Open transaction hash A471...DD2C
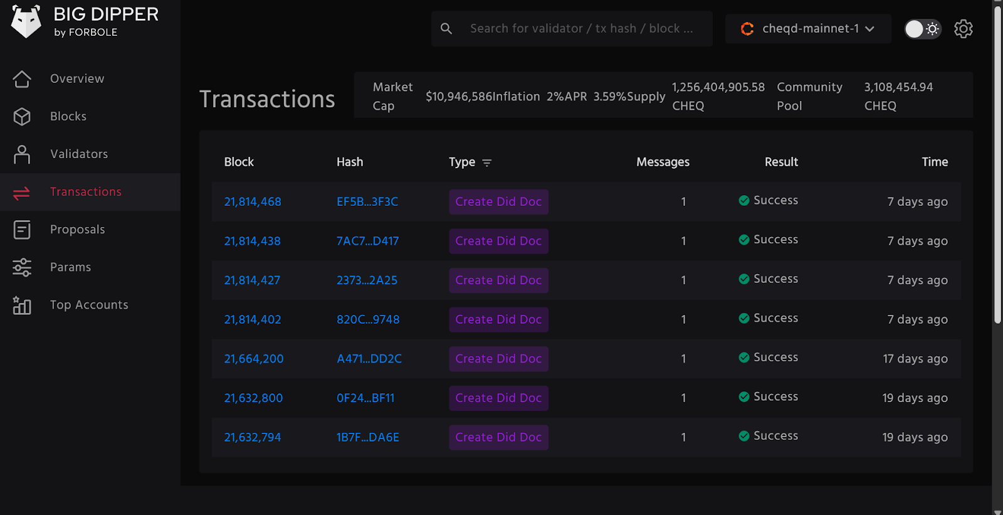The width and height of the screenshot is (1003, 515). coord(369,359)
